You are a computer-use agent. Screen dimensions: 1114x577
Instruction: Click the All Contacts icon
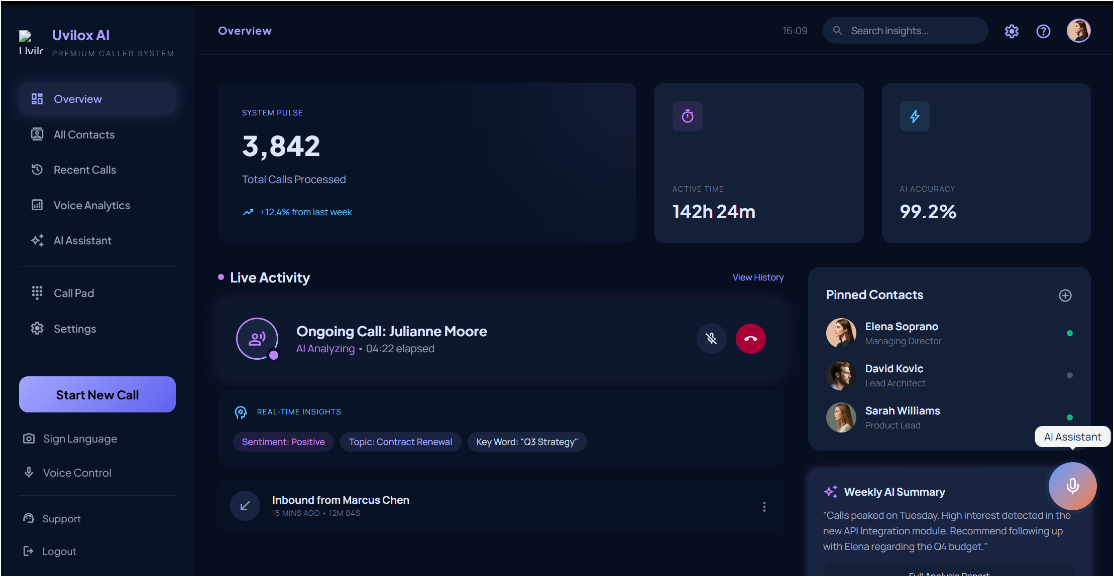pos(37,134)
